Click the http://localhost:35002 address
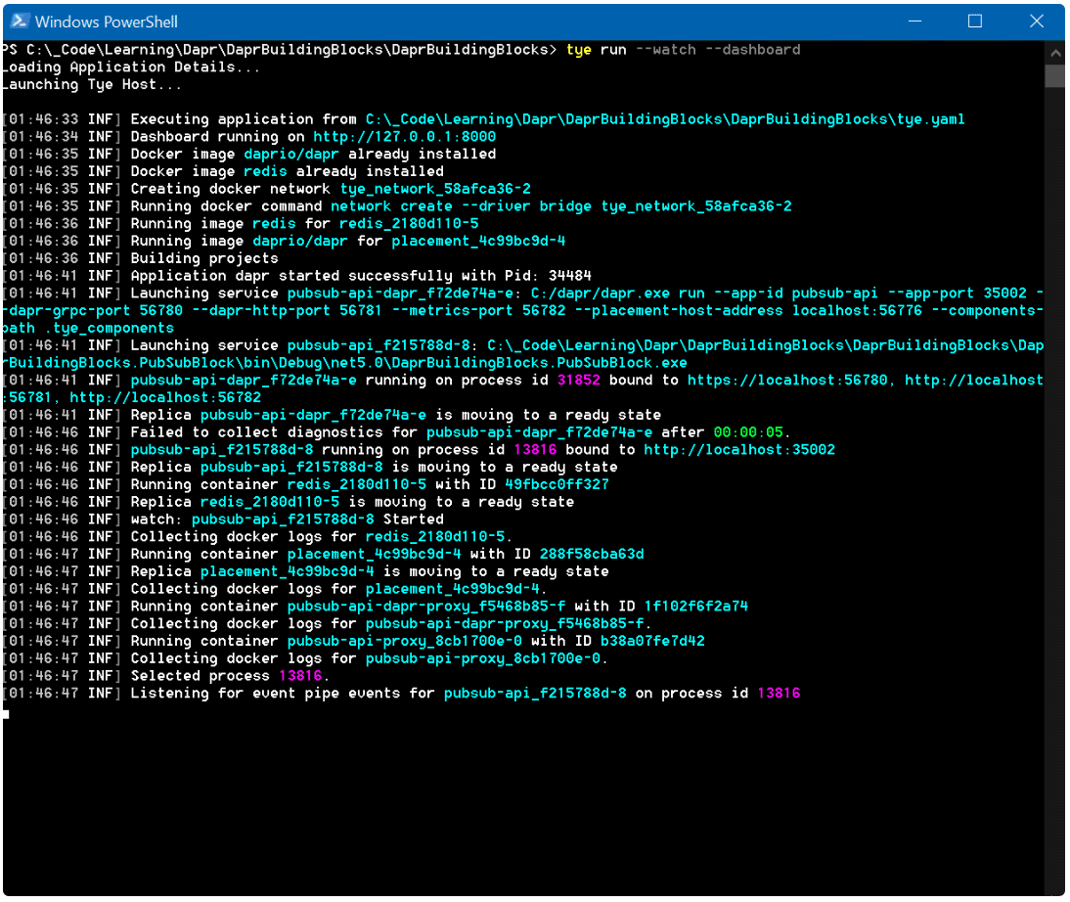The width and height of the screenshot is (1070, 902). coord(739,450)
